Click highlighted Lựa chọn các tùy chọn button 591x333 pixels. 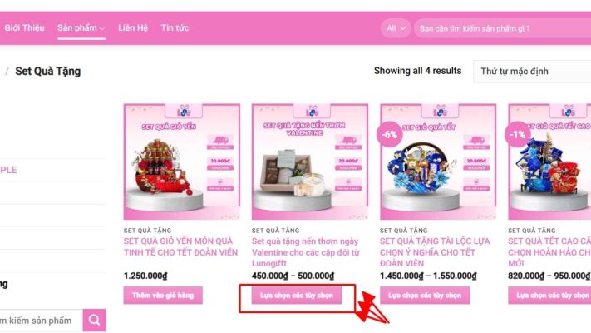[297, 296]
